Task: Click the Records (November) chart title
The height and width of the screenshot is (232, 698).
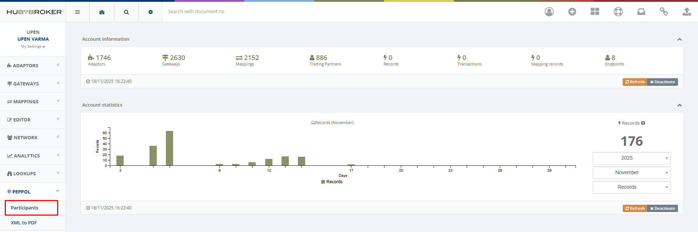Action: click(x=332, y=123)
